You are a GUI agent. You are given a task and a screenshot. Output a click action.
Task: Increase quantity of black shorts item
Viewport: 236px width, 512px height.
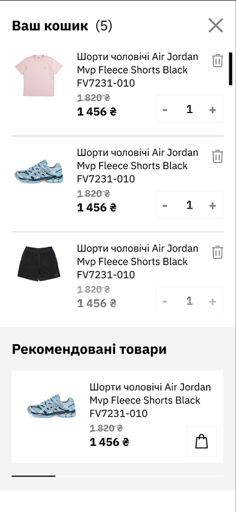point(212,302)
